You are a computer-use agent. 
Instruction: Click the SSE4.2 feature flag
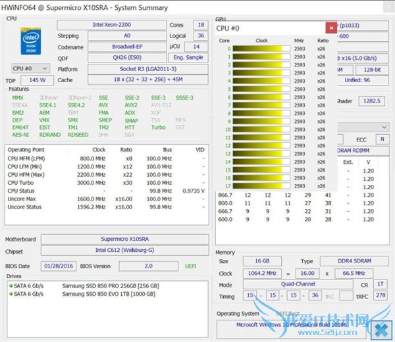pyautogui.click(x=76, y=105)
